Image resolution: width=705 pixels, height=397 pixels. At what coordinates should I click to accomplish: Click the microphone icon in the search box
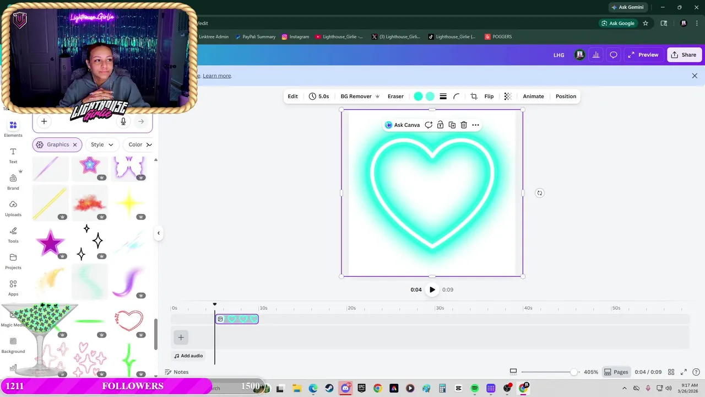pyautogui.click(x=123, y=121)
